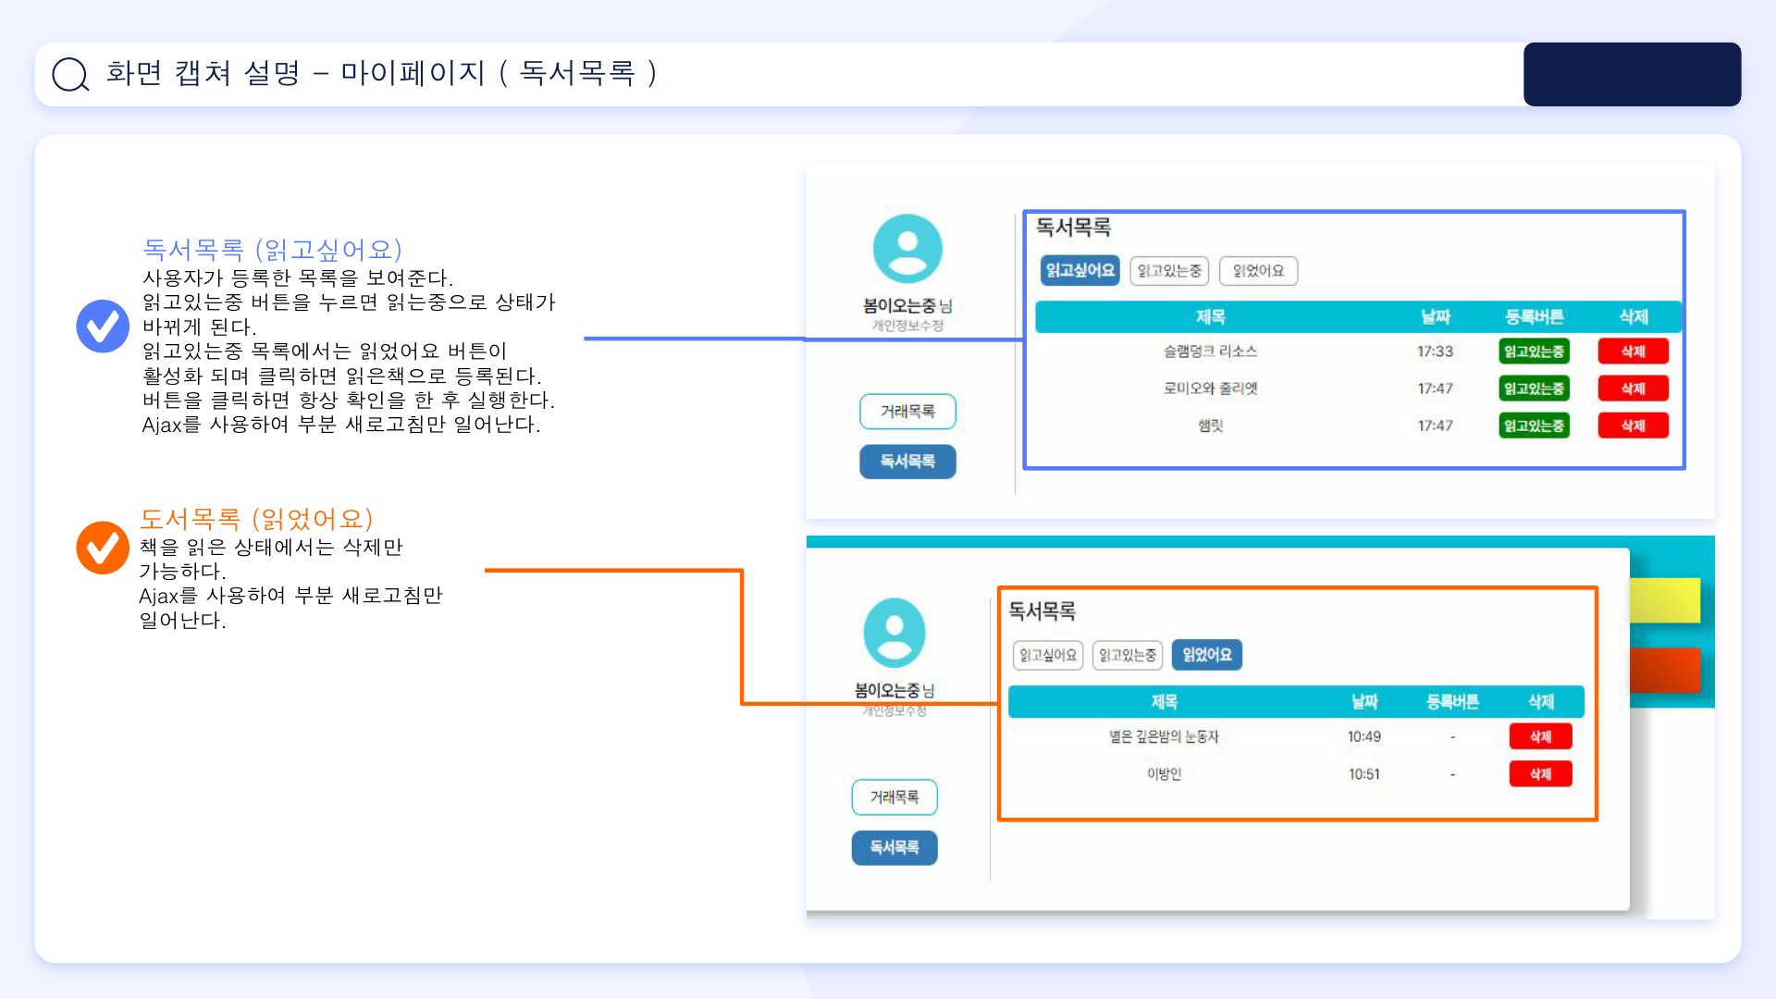Image resolution: width=1776 pixels, height=999 pixels.
Task: Click the yellow color block
Action: click(1664, 600)
